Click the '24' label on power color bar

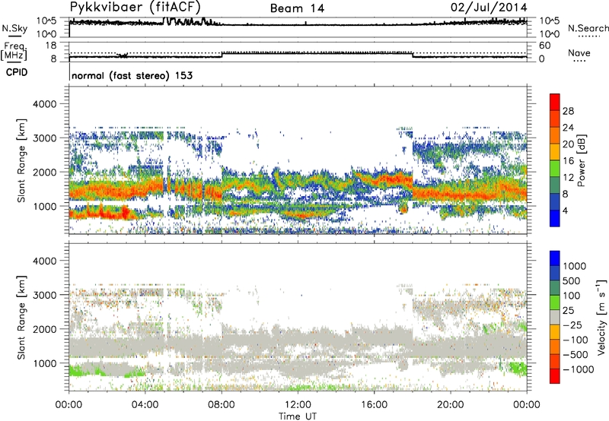(x=568, y=128)
